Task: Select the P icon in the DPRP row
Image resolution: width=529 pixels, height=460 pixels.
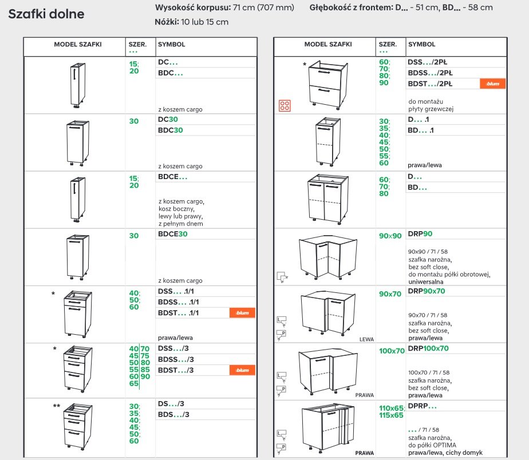Action: click(x=281, y=447)
